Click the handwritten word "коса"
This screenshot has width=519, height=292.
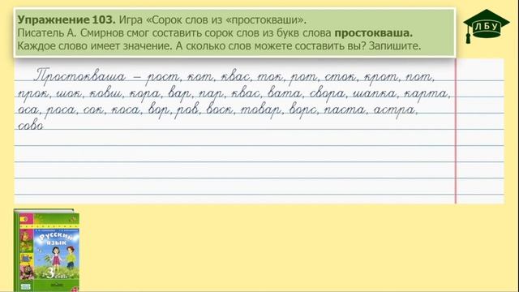(126, 110)
